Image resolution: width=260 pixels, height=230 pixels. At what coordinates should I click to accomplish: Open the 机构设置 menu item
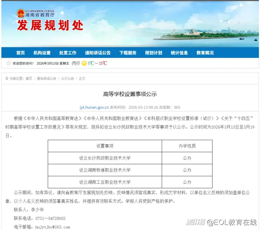(x=41, y=53)
